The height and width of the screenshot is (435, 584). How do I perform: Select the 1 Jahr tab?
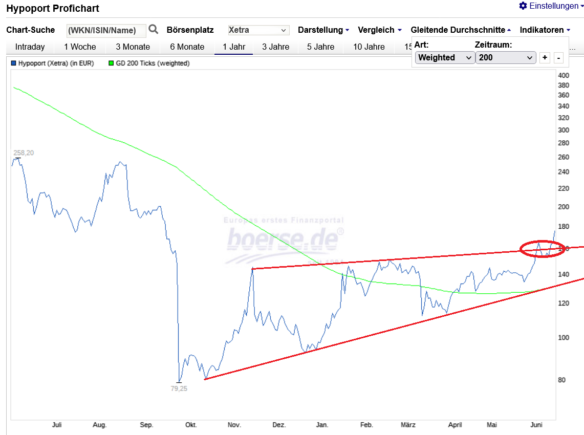coord(234,47)
